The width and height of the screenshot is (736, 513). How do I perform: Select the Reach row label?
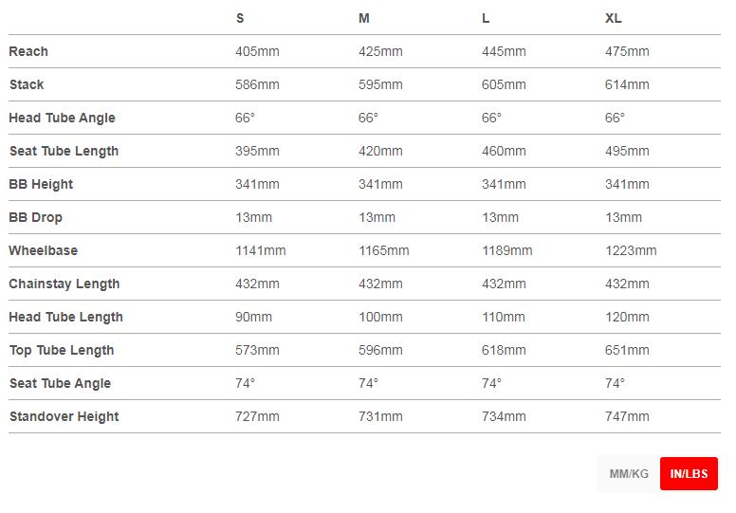(28, 51)
